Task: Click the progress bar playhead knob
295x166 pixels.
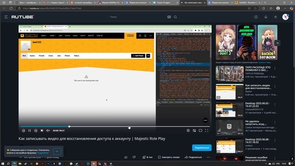Action: [69, 126]
